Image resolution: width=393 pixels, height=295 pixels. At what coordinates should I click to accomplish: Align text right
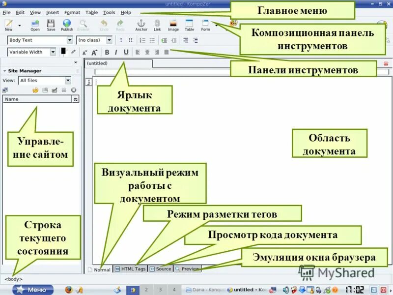(157, 52)
